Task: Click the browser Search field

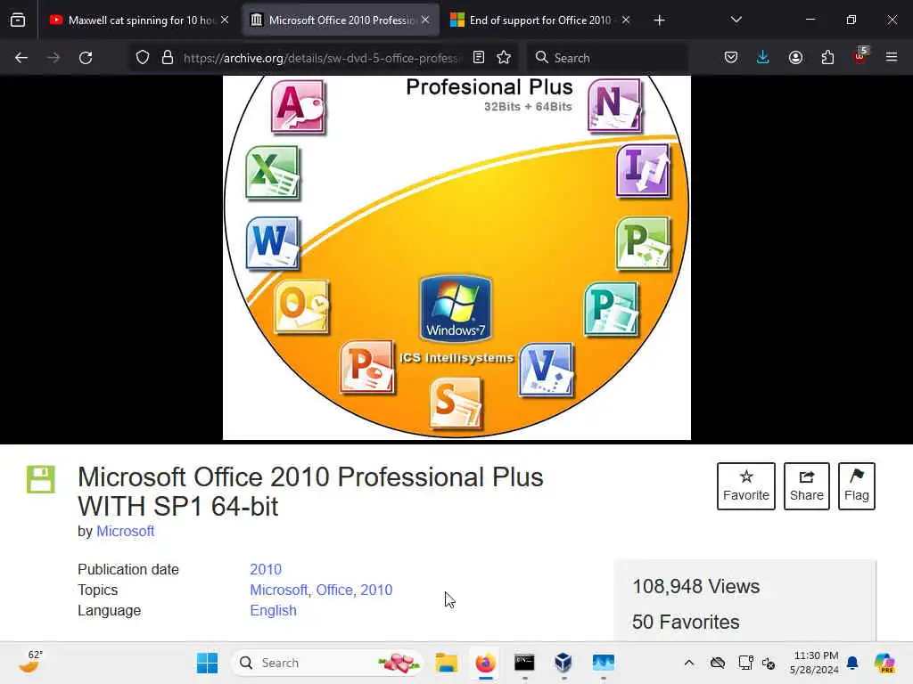Action: 608,58
